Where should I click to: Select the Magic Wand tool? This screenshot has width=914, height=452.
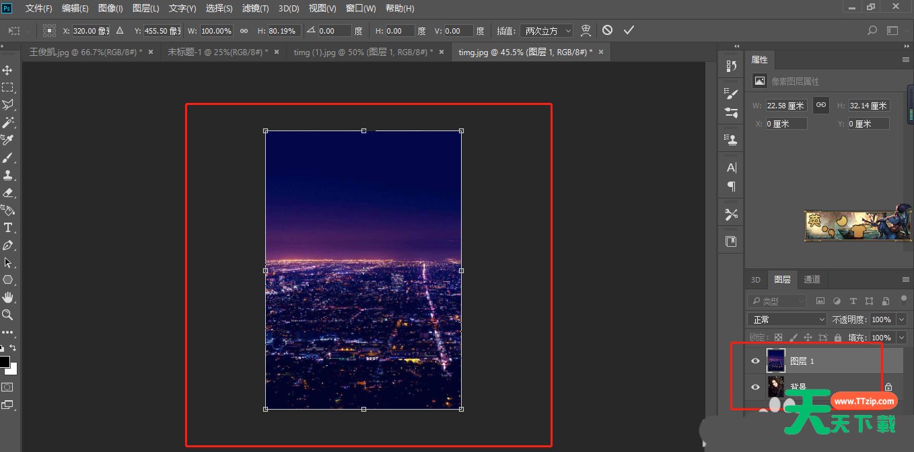pos(8,122)
